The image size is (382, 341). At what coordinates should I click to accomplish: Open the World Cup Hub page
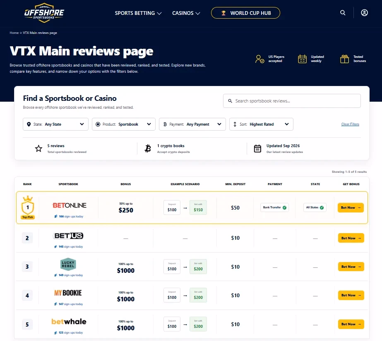click(x=245, y=13)
